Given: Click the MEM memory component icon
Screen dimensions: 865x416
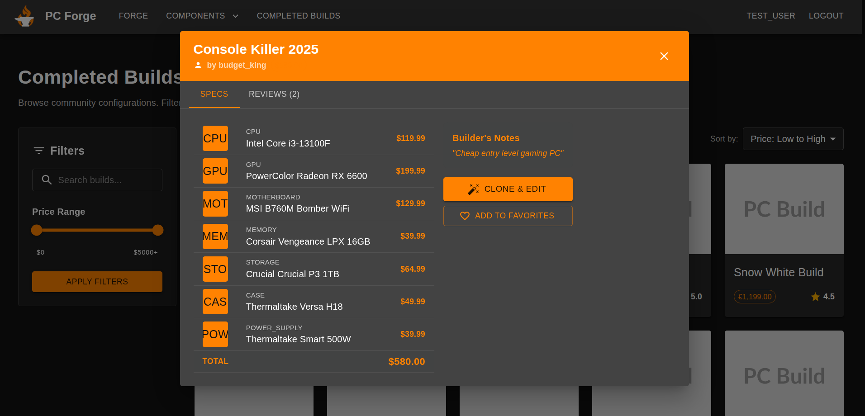Looking at the screenshot, I should [x=215, y=236].
